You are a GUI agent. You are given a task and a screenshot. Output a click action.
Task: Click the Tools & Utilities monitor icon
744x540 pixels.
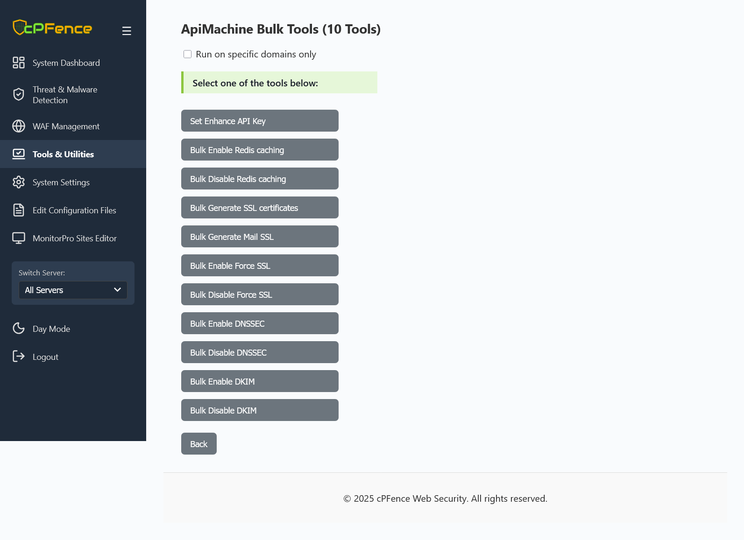coord(19,154)
